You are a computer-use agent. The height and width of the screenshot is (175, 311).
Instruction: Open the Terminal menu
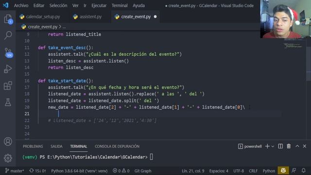pyautogui.click(x=120, y=5)
